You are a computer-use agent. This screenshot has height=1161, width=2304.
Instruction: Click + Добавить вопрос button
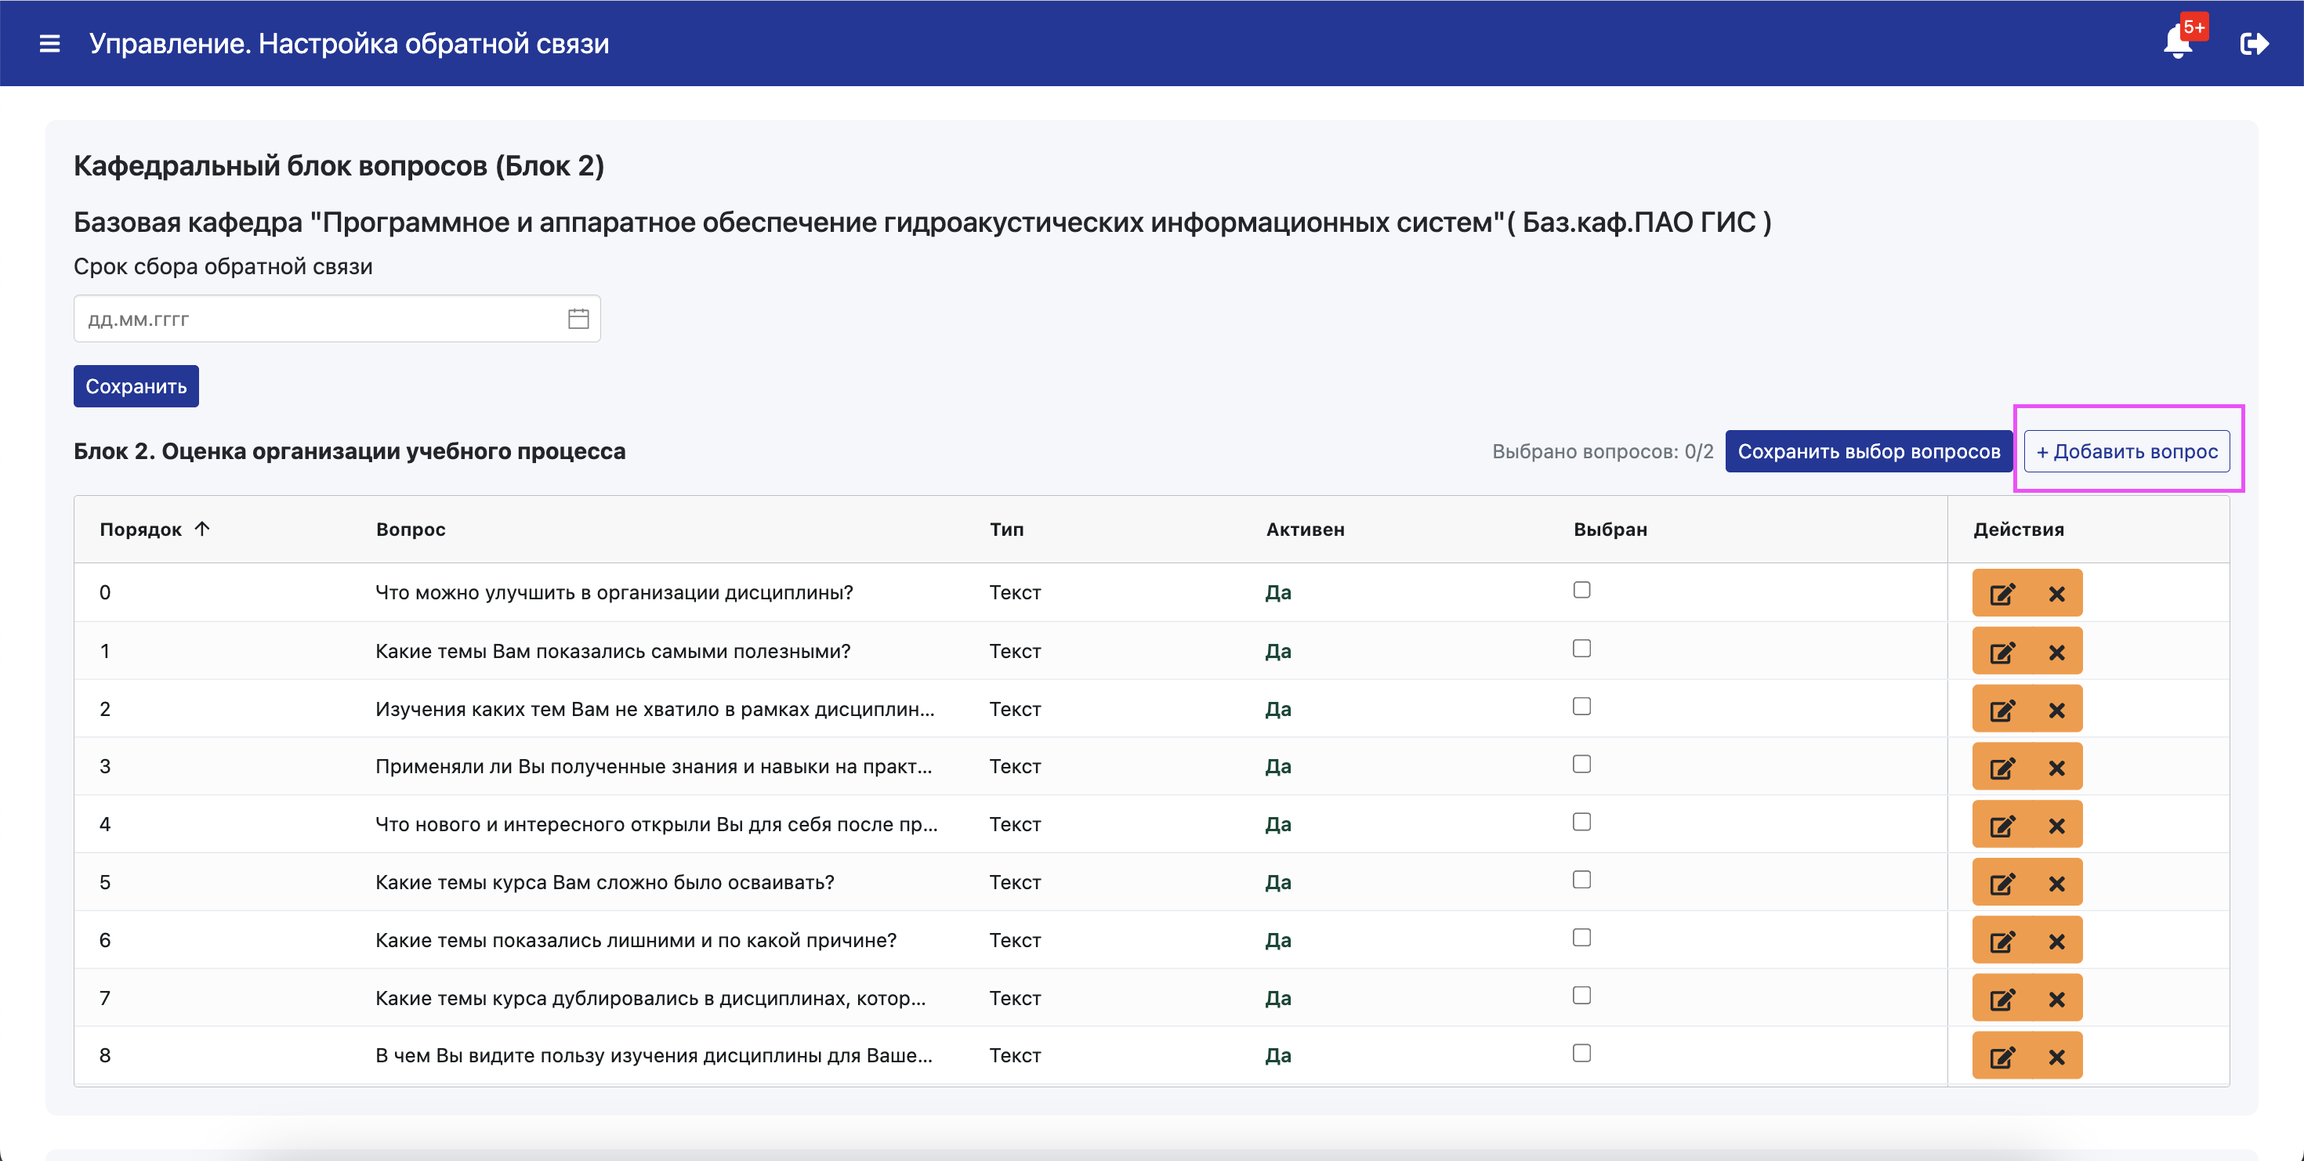tap(2127, 451)
